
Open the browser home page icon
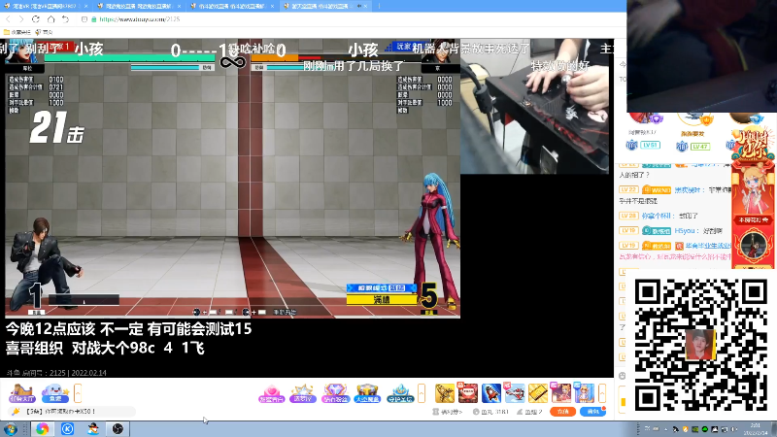tap(51, 19)
